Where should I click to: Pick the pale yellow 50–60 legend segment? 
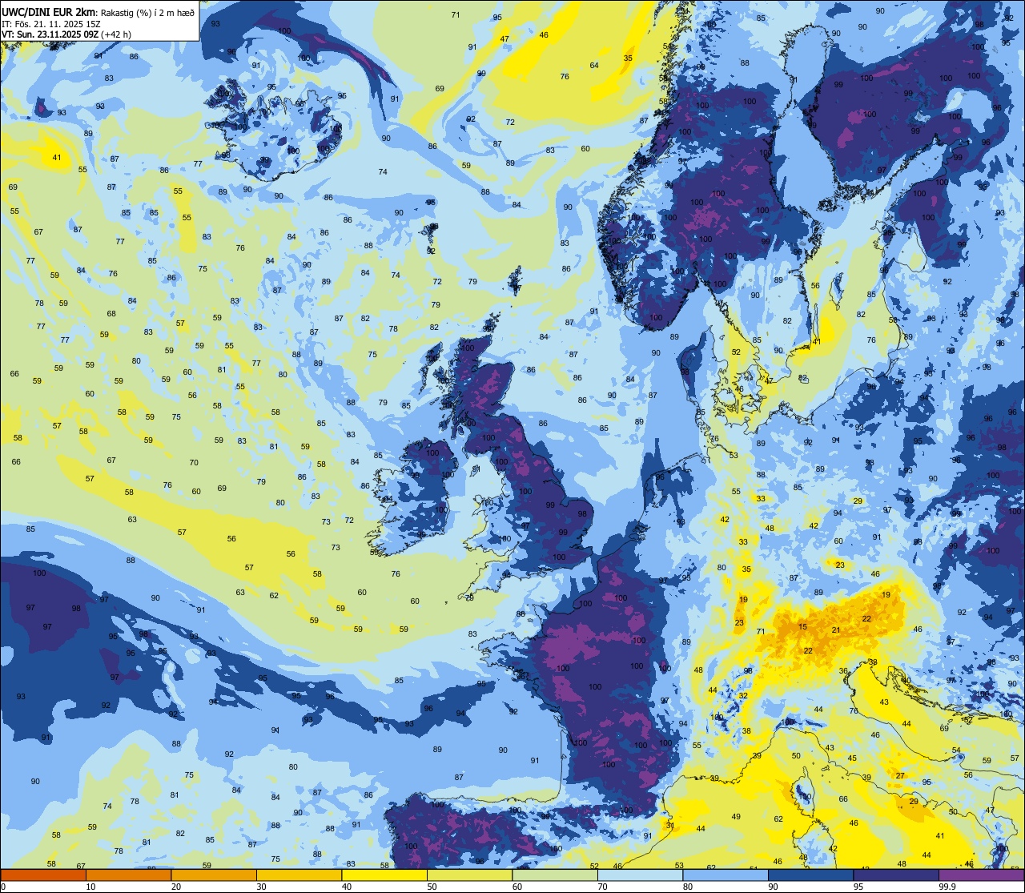[x=469, y=875]
